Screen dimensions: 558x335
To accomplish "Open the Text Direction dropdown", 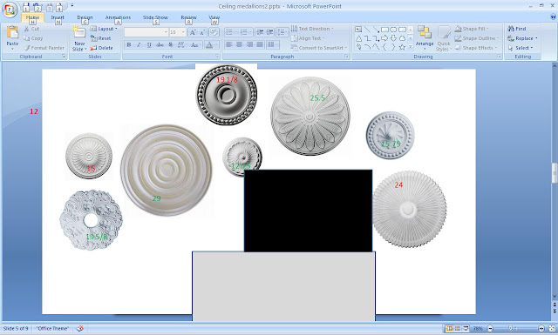I will point(312,29).
